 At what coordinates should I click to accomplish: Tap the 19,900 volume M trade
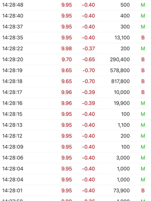tap(75, 103)
